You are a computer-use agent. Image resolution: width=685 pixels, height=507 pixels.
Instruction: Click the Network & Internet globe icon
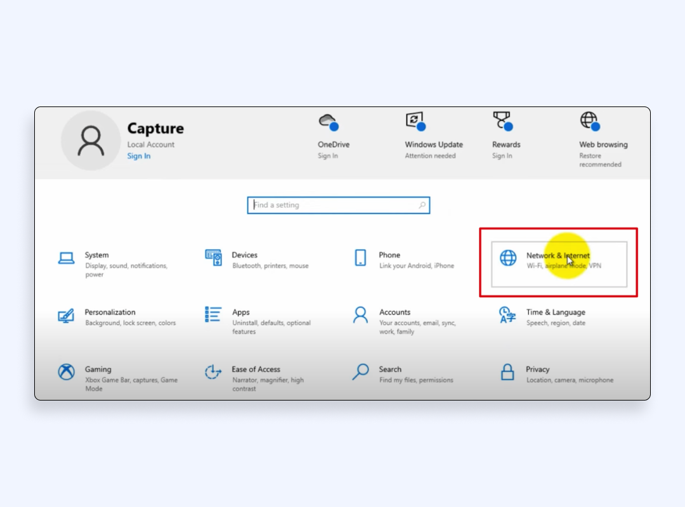pyautogui.click(x=508, y=258)
